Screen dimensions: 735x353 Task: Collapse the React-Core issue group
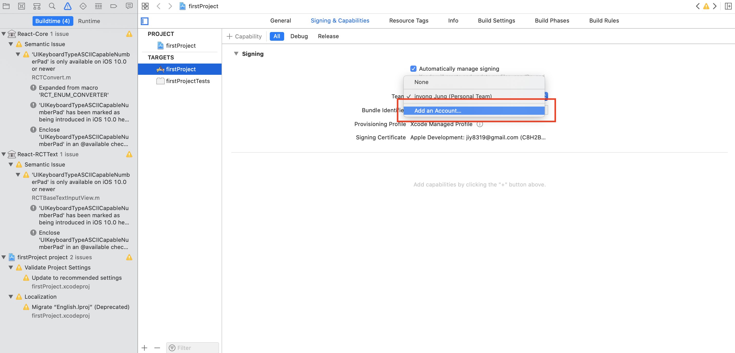pyautogui.click(x=4, y=34)
